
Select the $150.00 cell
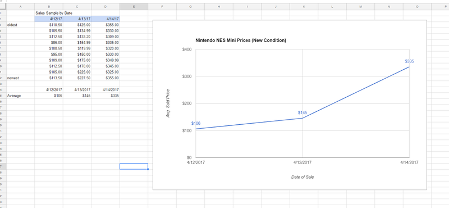click(x=77, y=54)
